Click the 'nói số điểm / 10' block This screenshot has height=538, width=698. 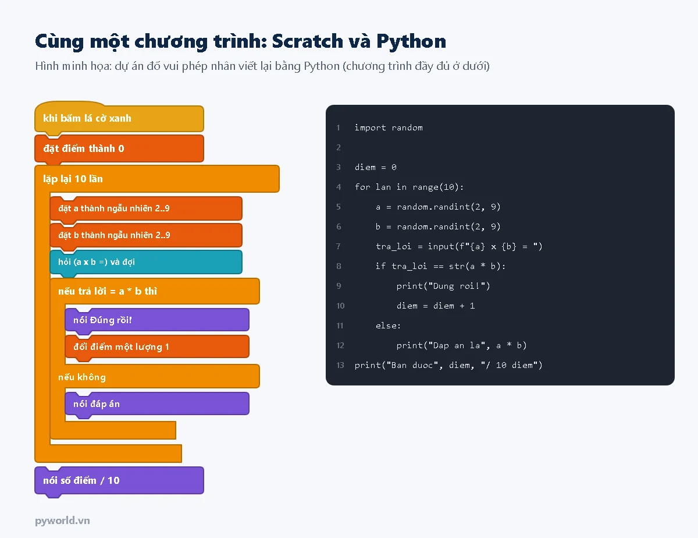[x=119, y=480]
